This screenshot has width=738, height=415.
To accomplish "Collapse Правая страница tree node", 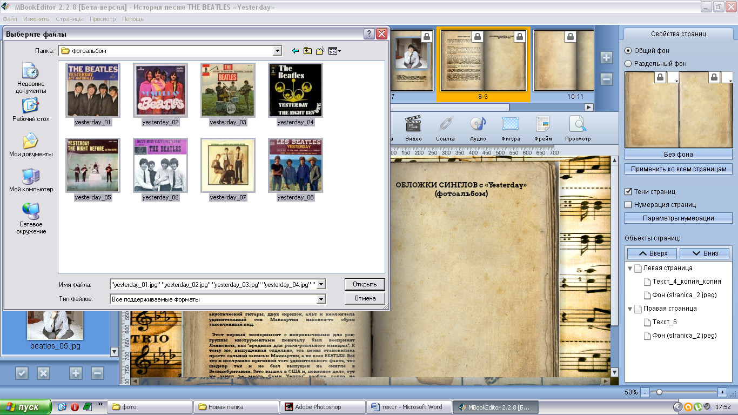I will (630, 309).
